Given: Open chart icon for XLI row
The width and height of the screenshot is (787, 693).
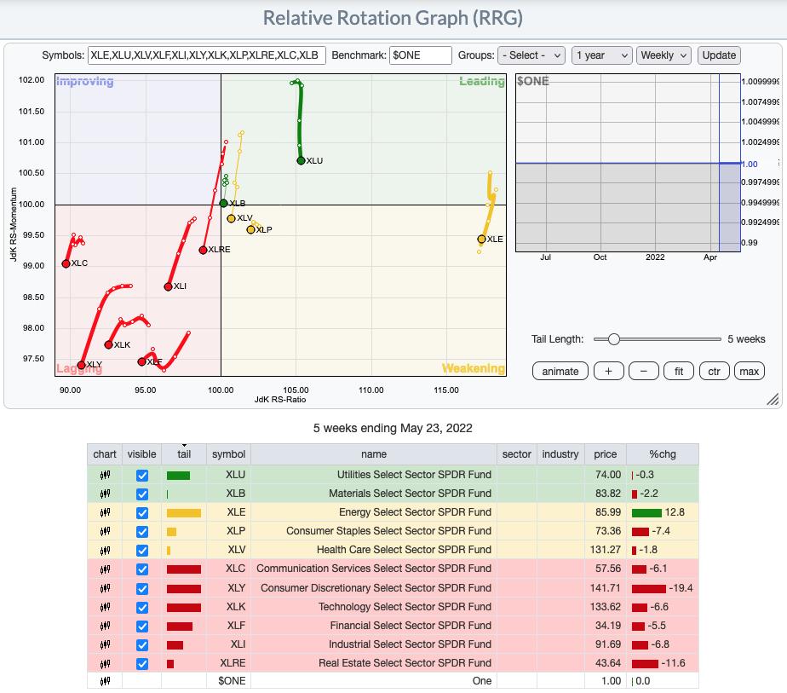Looking at the screenshot, I should [x=105, y=644].
